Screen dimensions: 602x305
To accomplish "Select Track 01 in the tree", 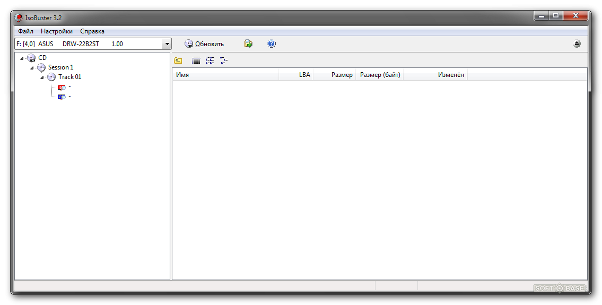I will (x=69, y=77).
